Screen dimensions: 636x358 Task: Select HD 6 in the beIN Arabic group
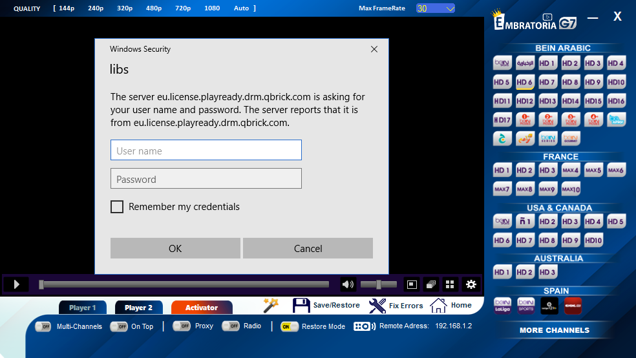pyautogui.click(x=525, y=82)
